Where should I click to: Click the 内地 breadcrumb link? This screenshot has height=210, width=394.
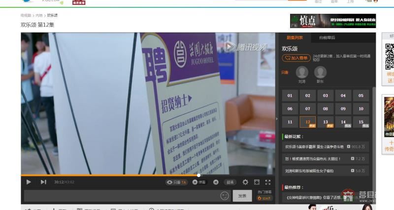click(x=39, y=15)
